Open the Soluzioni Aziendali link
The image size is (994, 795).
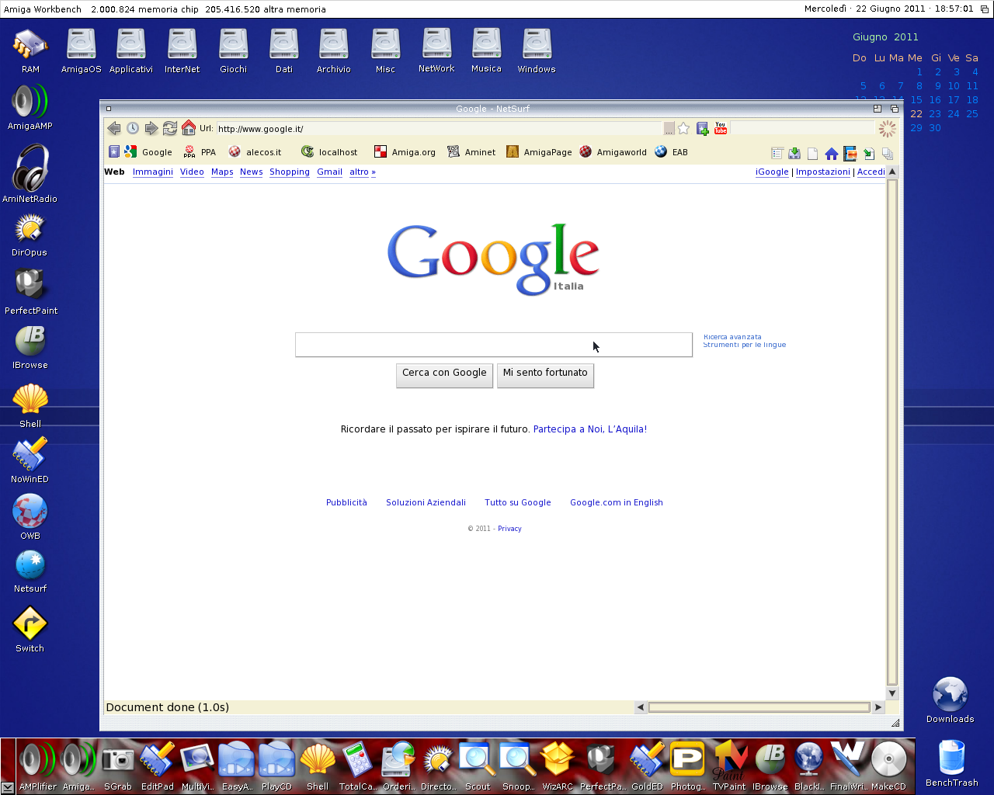pyautogui.click(x=426, y=503)
